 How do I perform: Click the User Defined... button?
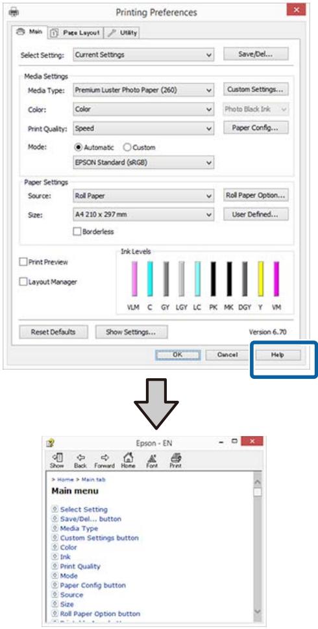(x=256, y=214)
